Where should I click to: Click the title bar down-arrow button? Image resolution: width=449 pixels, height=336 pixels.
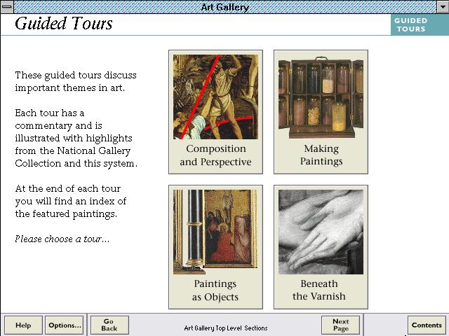click(x=443, y=6)
